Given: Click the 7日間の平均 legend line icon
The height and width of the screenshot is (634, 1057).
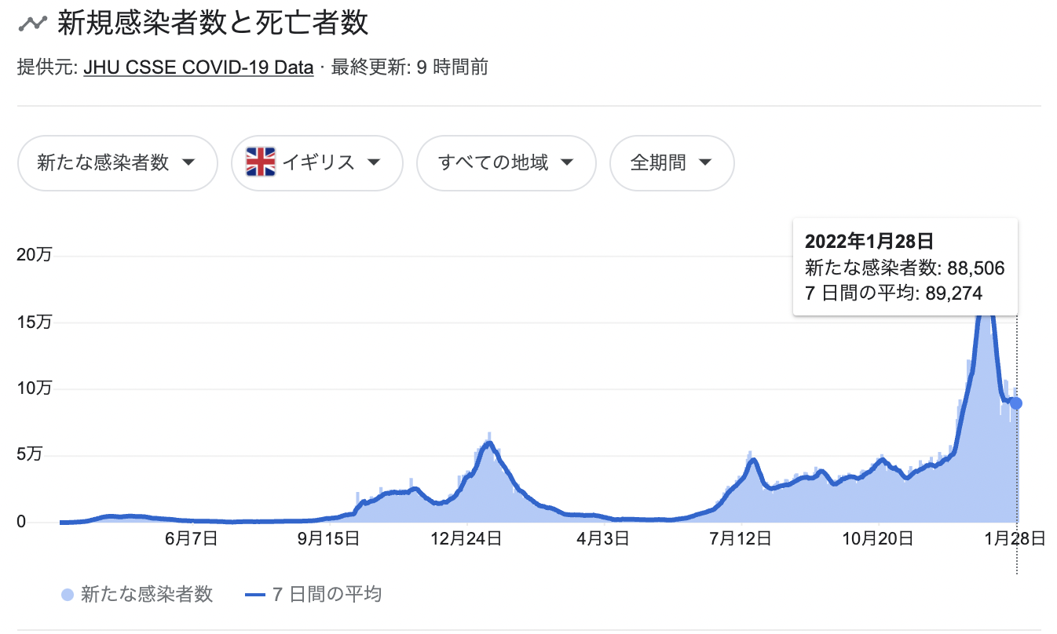Looking at the screenshot, I should 256,595.
